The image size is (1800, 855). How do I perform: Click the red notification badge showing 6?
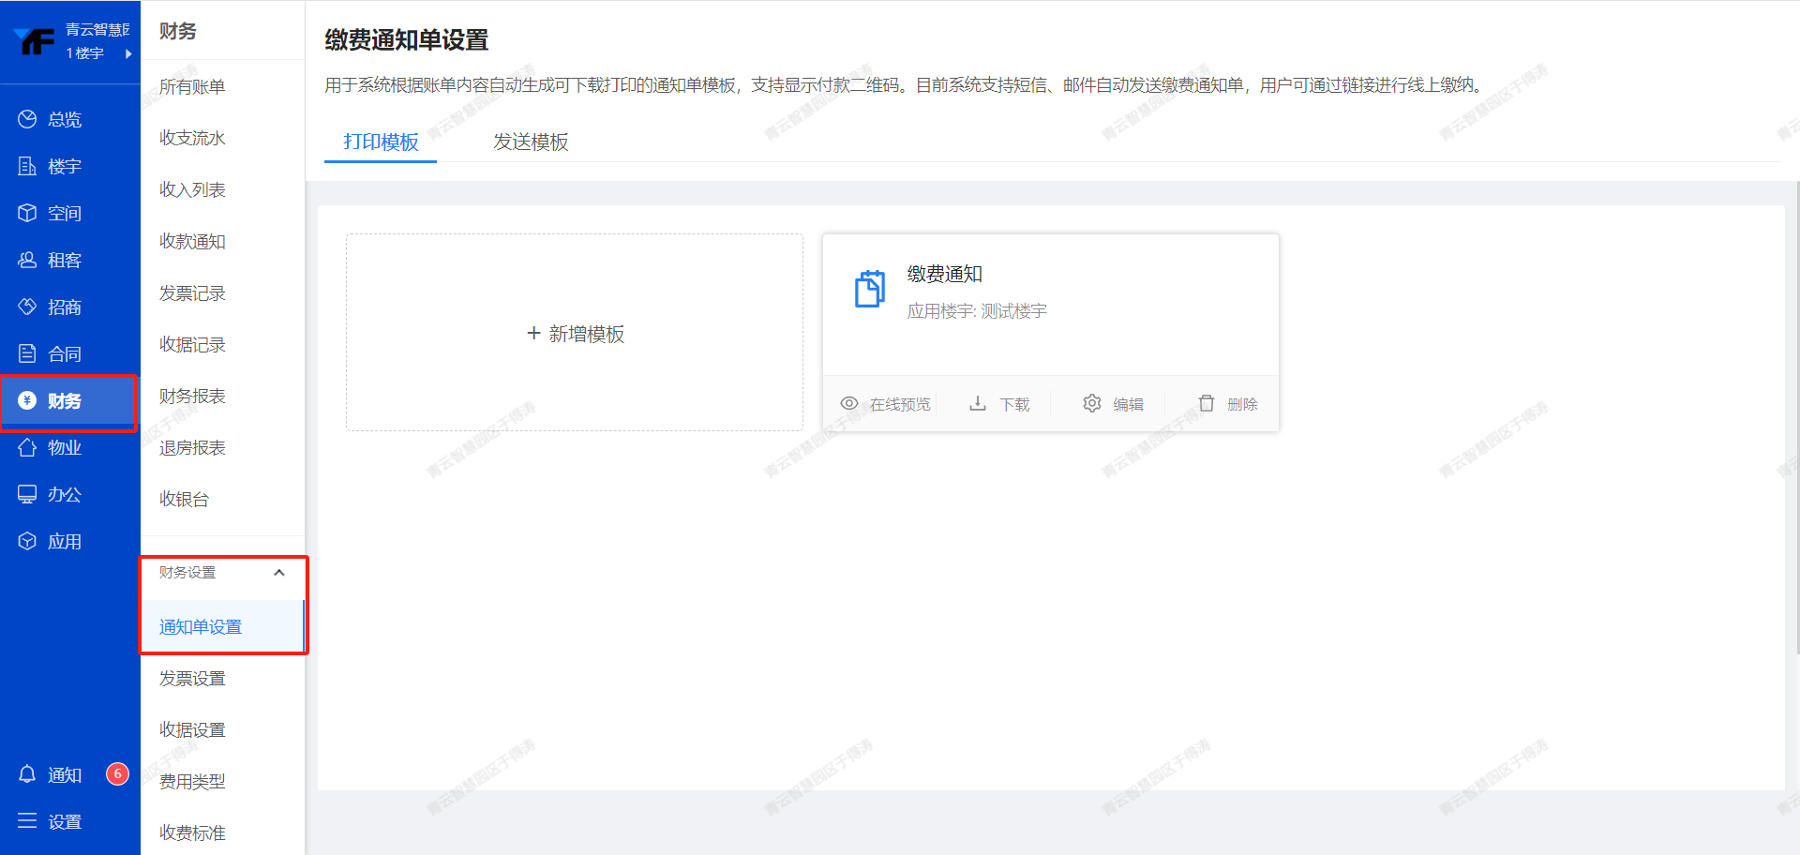pyautogui.click(x=117, y=773)
